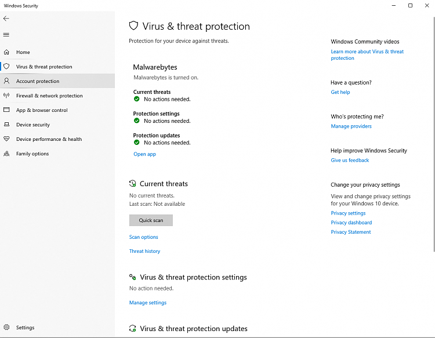Click the back arrow icon
Viewport: 435px width, 338px height.
click(6, 19)
